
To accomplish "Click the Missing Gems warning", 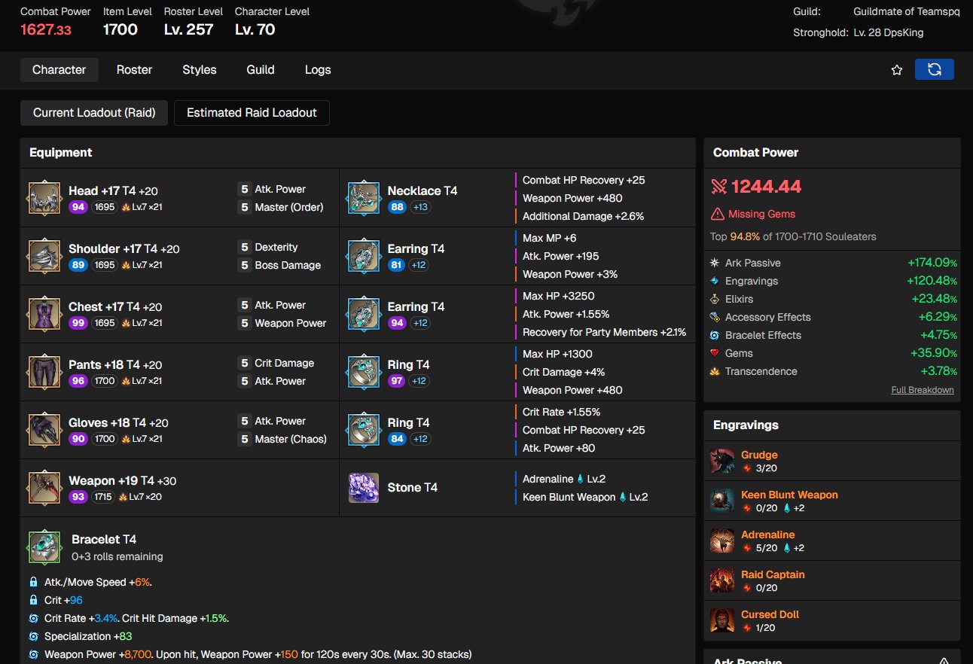I will click(761, 214).
